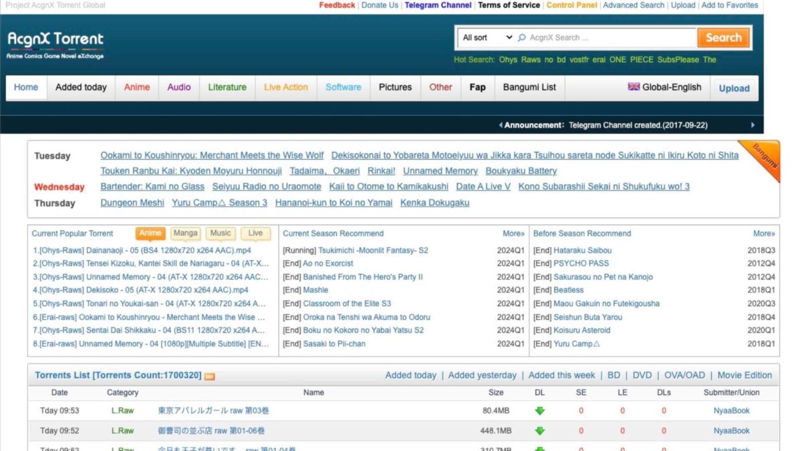Viewport: 802px width, 451px height.
Task: Sort the torrents list by Size column
Action: click(496, 393)
